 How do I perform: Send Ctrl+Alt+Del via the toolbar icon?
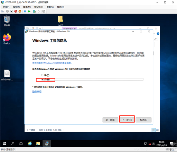(x=2, y=11)
